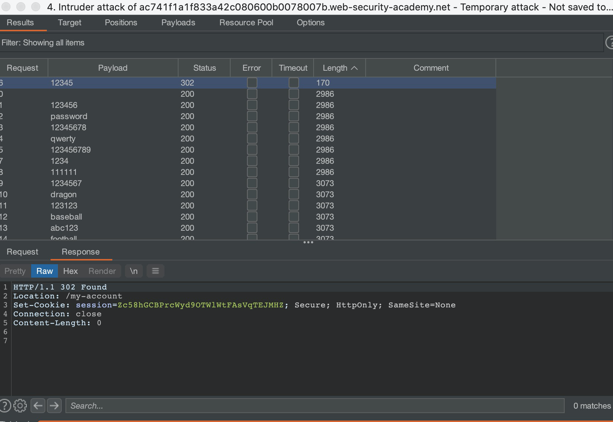Image resolution: width=613 pixels, height=422 pixels.
Task: Click the forward arrow search button
Action: [x=54, y=406]
